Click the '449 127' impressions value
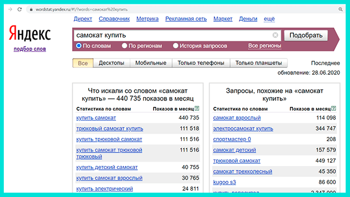Screen dimensions: 350x197 tap(326, 161)
